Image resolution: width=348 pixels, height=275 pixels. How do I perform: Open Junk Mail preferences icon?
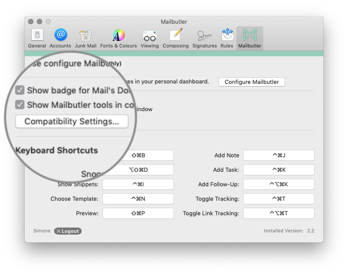[85, 36]
